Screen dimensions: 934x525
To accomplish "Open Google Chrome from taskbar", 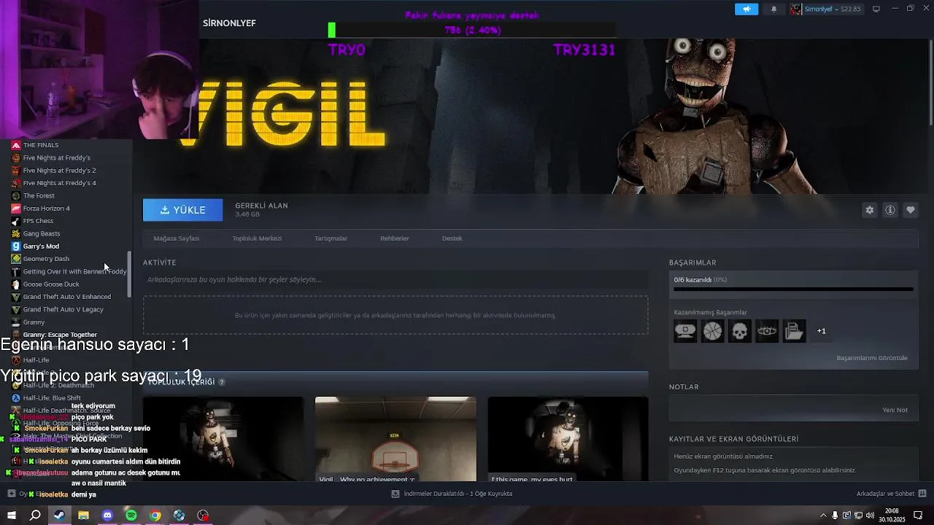I will pyautogui.click(x=155, y=516).
